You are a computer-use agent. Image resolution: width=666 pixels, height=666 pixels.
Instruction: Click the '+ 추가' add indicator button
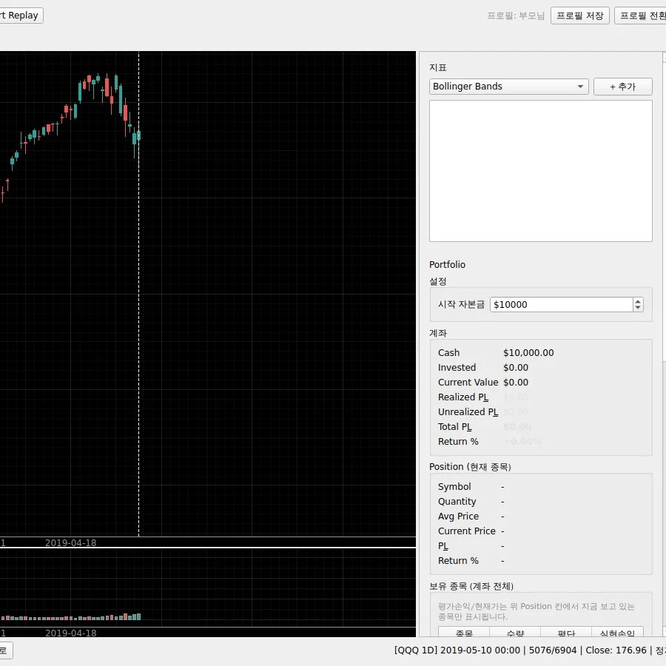click(622, 87)
